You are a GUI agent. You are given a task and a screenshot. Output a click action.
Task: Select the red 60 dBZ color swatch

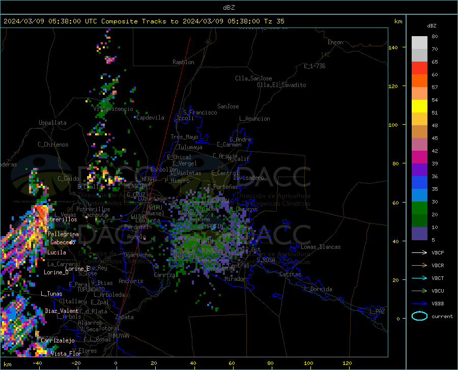coord(419,68)
